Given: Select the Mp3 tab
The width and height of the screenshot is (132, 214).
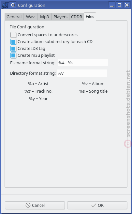Looking at the screenshot, I should pos(44,17).
